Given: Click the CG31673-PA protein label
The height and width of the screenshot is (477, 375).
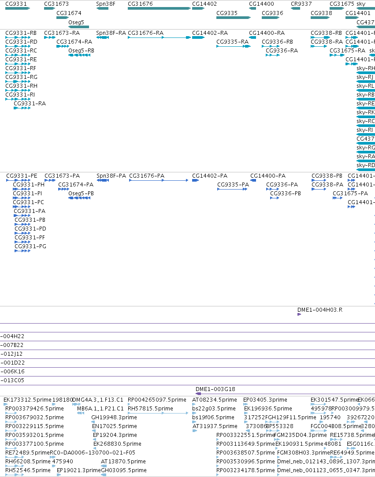Looking at the screenshot, I should [x=62, y=176].
